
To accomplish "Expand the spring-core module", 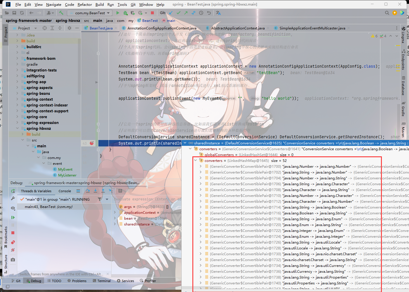I will 17,117.
